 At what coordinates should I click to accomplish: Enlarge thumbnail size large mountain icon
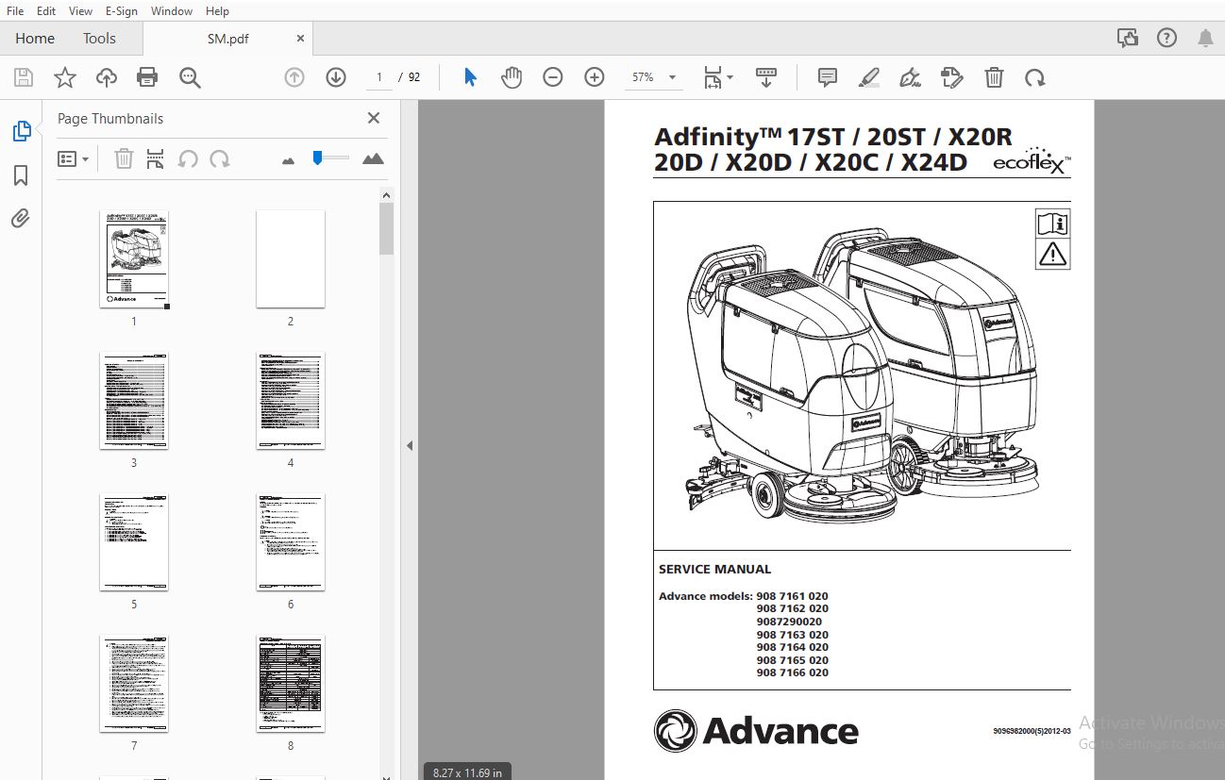373,158
